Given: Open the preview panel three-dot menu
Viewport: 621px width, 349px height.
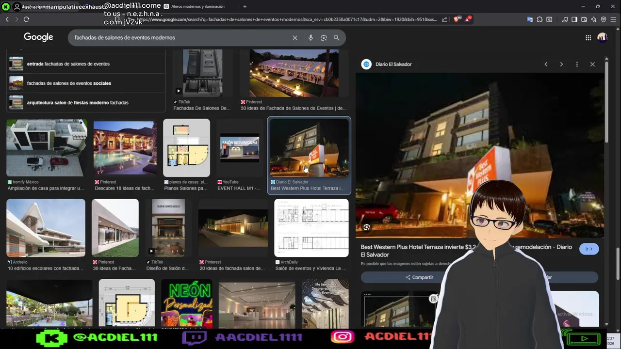Looking at the screenshot, I should click(577, 64).
